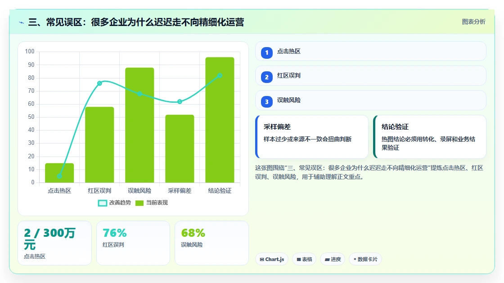The width and height of the screenshot is (504, 283).
Task: Click the 改善趋势 legend label
Action: [120, 203]
